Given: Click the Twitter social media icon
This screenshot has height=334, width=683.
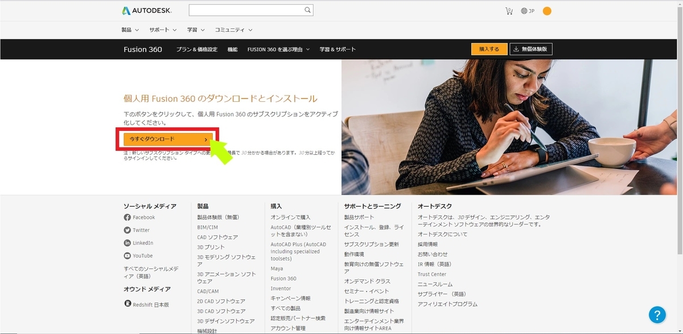Looking at the screenshot, I should pyautogui.click(x=127, y=230).
